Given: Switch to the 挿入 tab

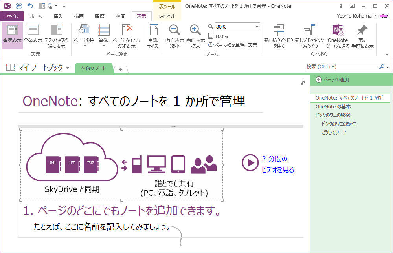Looking at the screenshot, I should (58, 16).
